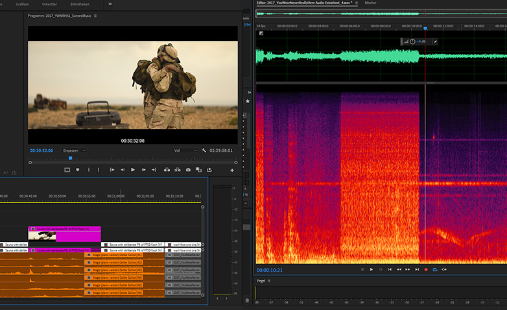The image size is (507, 310).
Task: Click the Mark In bracket icon
Action: click(x=89, y=170)
